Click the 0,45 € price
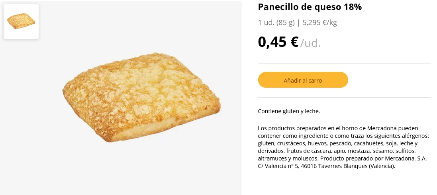This screenshot has width=437, height=195. [278, 42]
